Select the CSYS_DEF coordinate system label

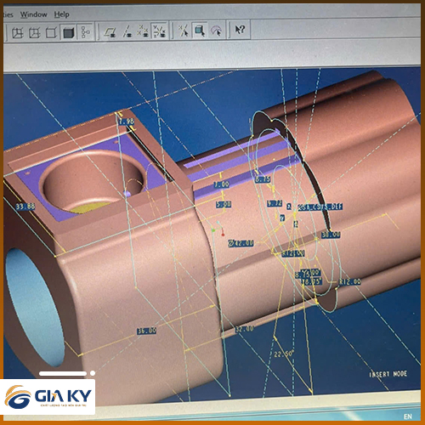[320, 207]
